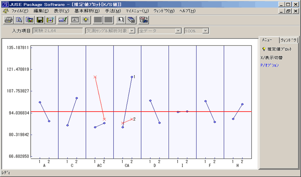Click the second gray blank toolbar button
The width and height of the screenshot is (301, 177).
pyautogui.click(x=108, y=20)
